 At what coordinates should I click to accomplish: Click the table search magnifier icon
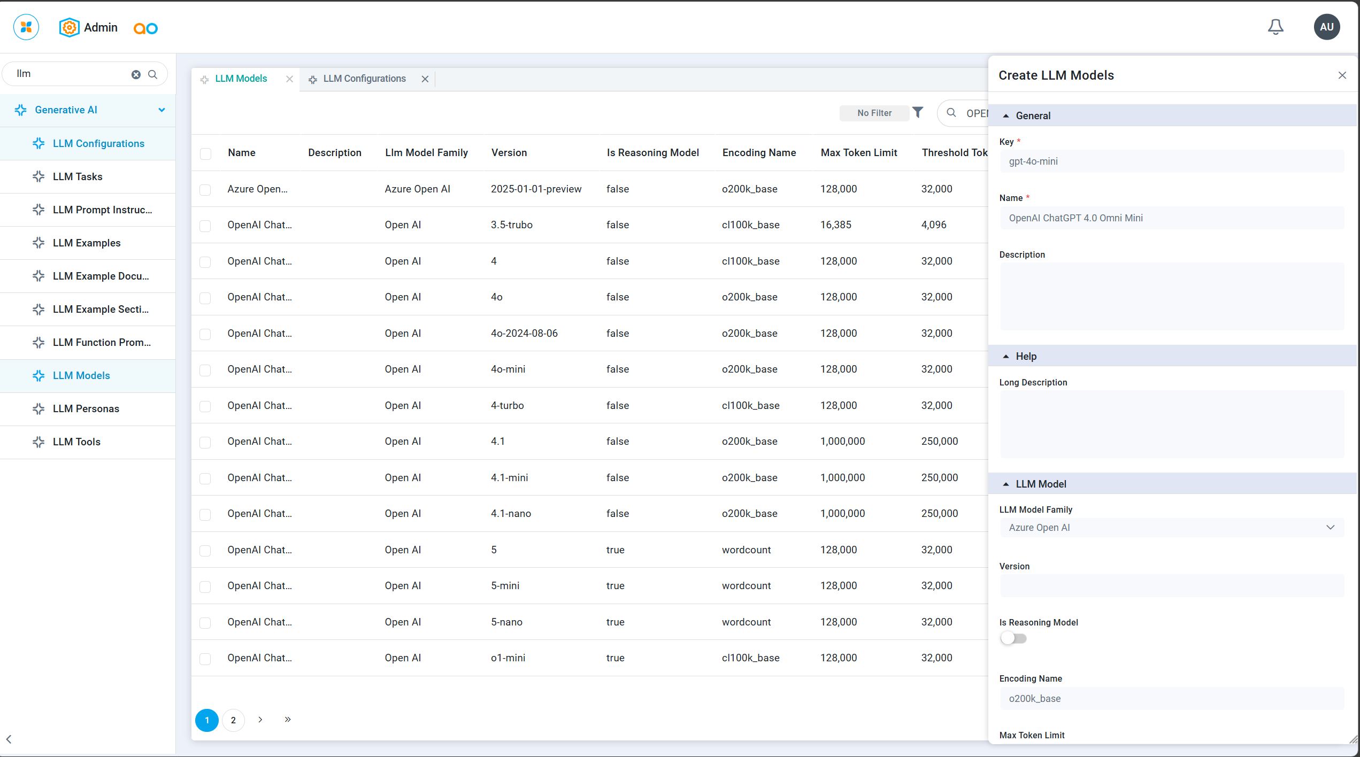pos(951,113)
